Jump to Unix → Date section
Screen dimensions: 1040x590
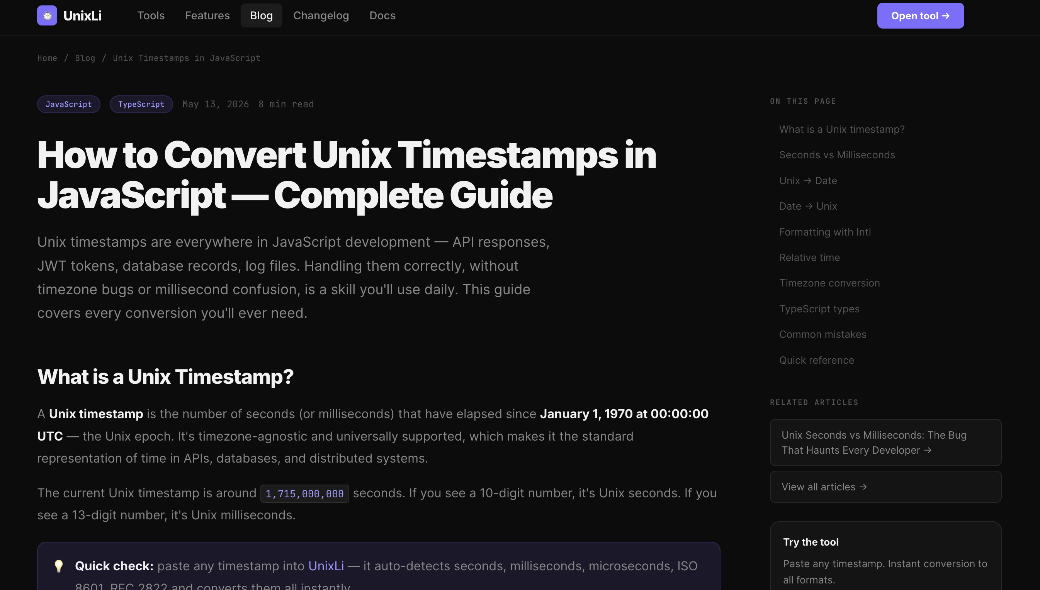click(808, 181)
